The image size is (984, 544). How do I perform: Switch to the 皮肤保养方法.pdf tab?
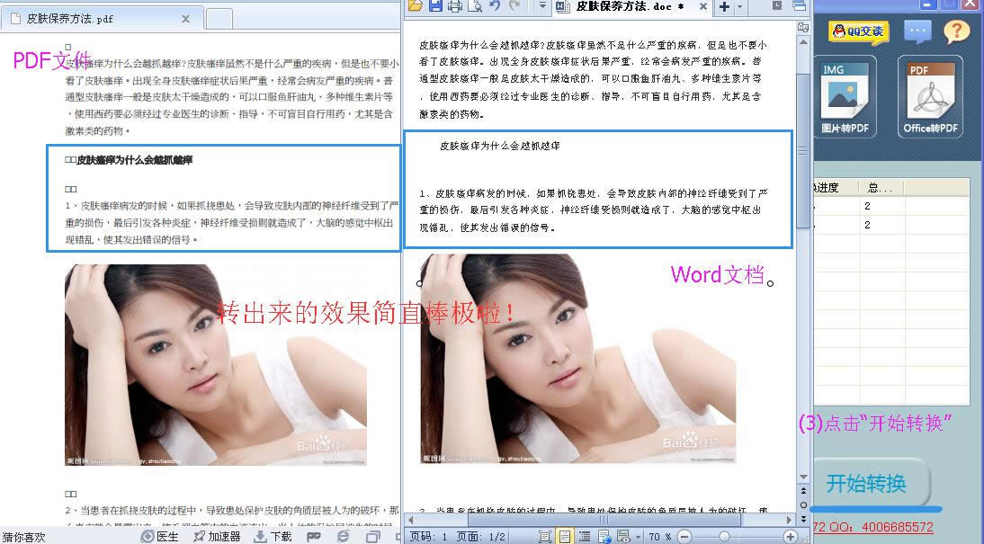(101, 19)
